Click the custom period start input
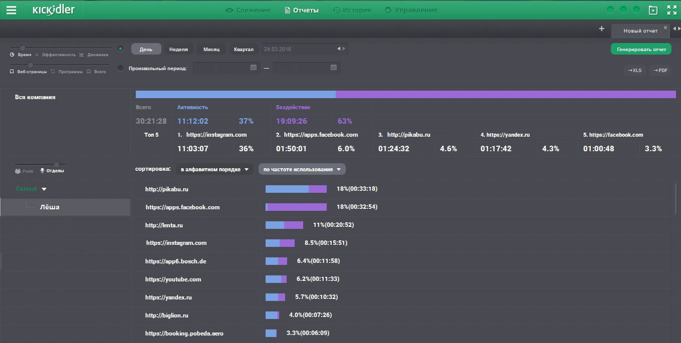The width and height of the screenshot is (681, 343). [226, 67]
